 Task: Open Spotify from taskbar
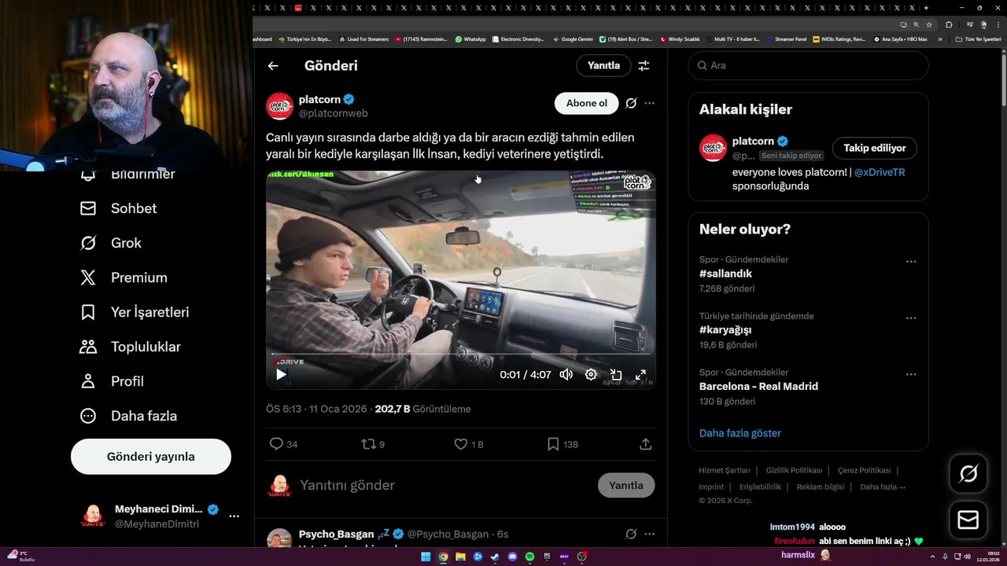click(530, 557)
